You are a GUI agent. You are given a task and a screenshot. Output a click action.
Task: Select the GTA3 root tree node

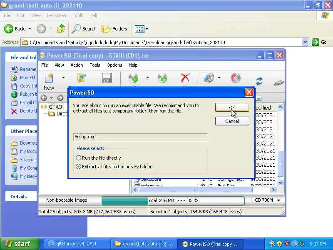(x=55, y=107)
